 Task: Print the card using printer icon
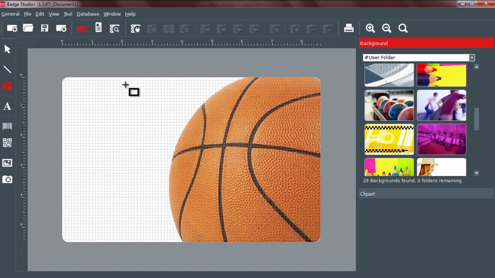pyautogui.click(x=349, y=28)
